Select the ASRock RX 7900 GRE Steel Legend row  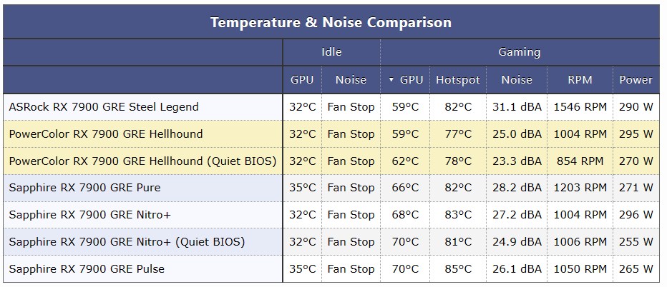pos(104,107)
